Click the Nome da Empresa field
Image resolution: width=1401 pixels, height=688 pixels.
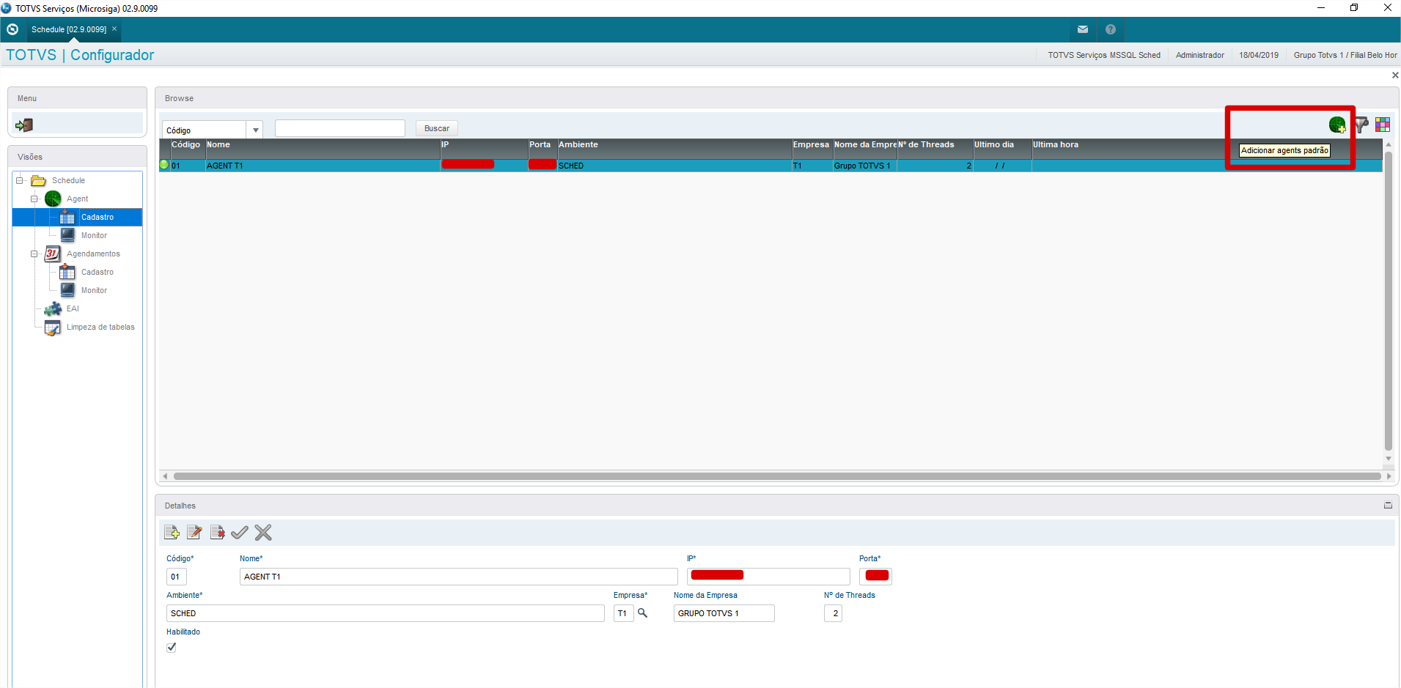point(724,613)
